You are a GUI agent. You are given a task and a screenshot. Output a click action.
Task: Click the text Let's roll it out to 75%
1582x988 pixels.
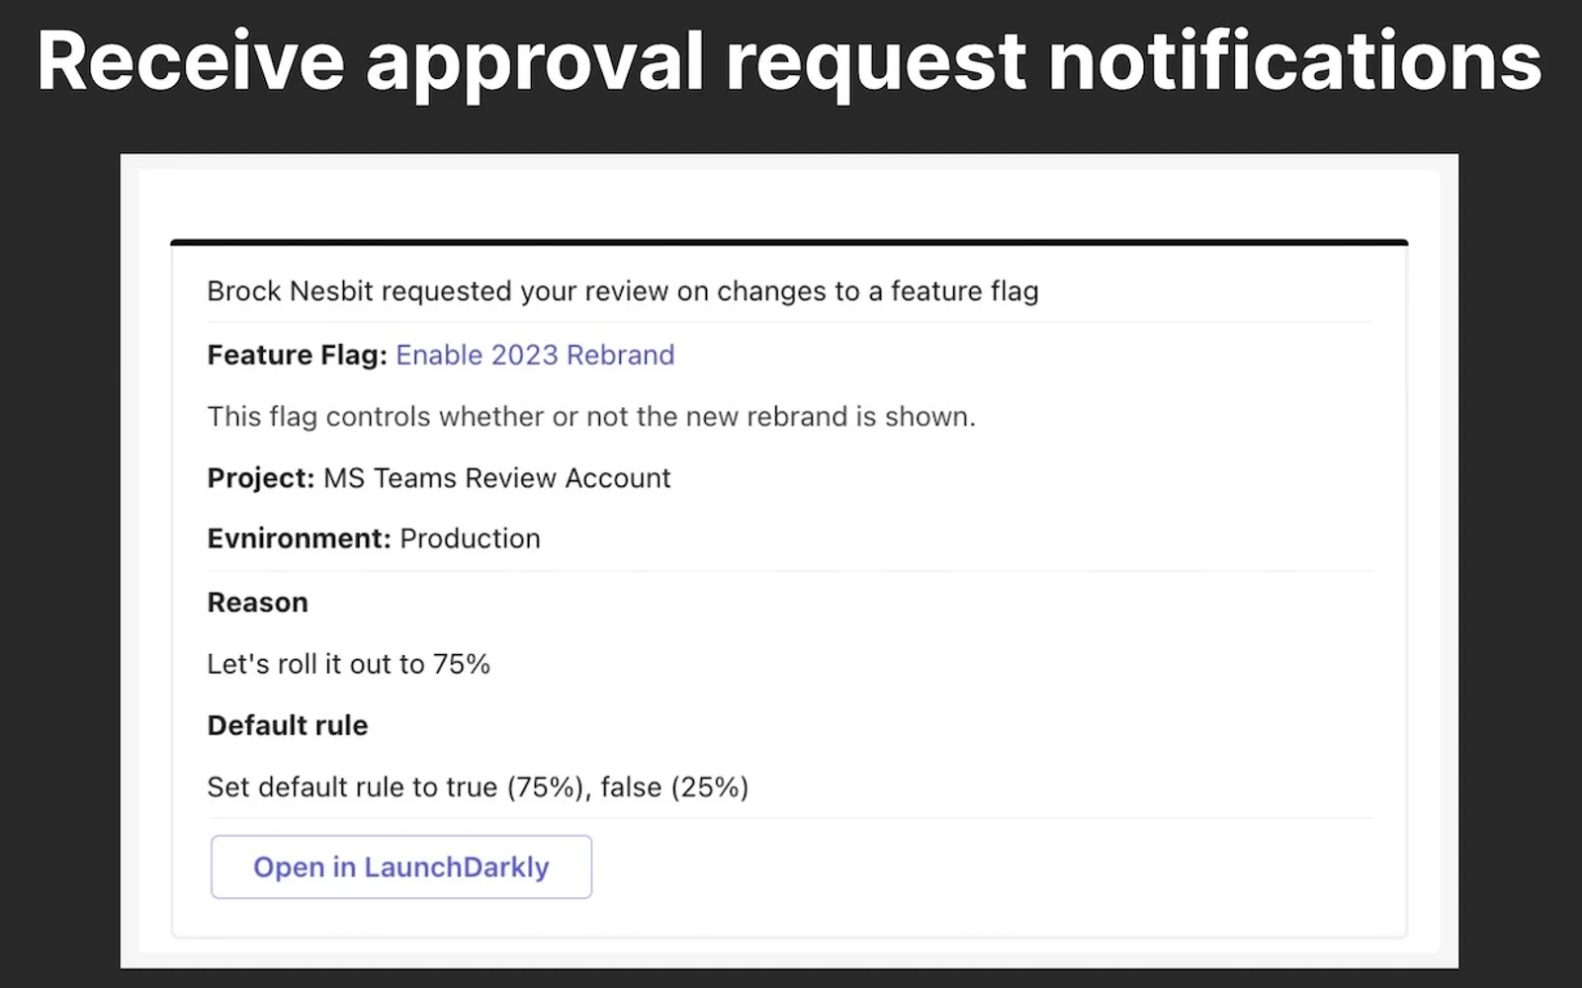click(x=349, y=664)
